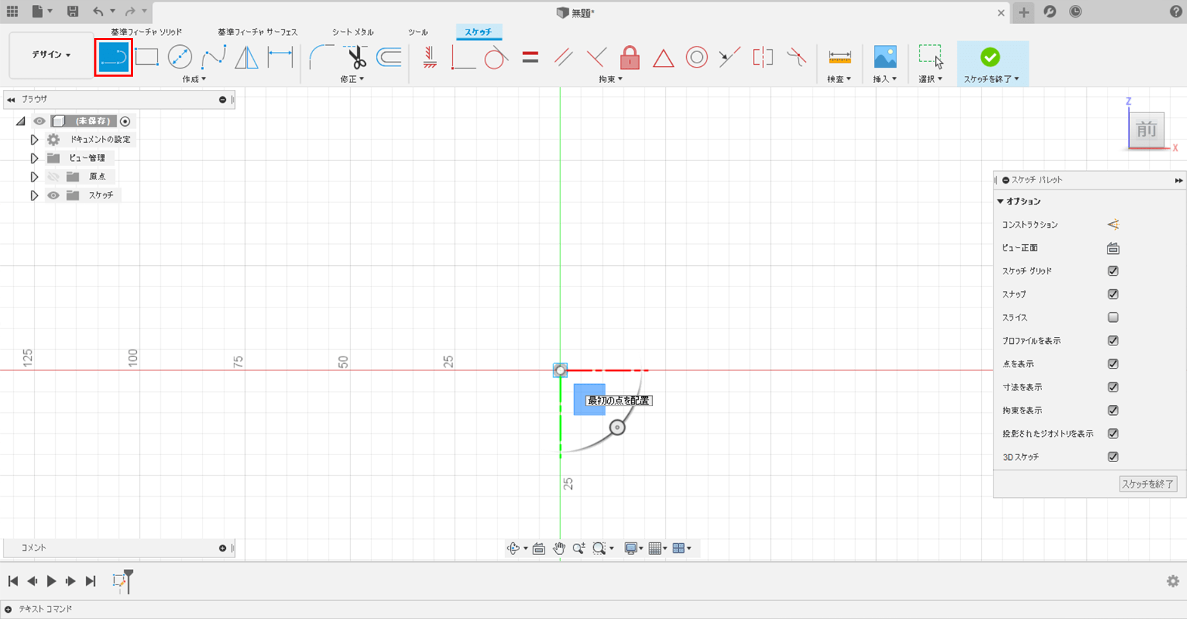Select the Line sketch tool
Image resolution: width=1187 pixels, height=619 pixels.
point(113,58)
